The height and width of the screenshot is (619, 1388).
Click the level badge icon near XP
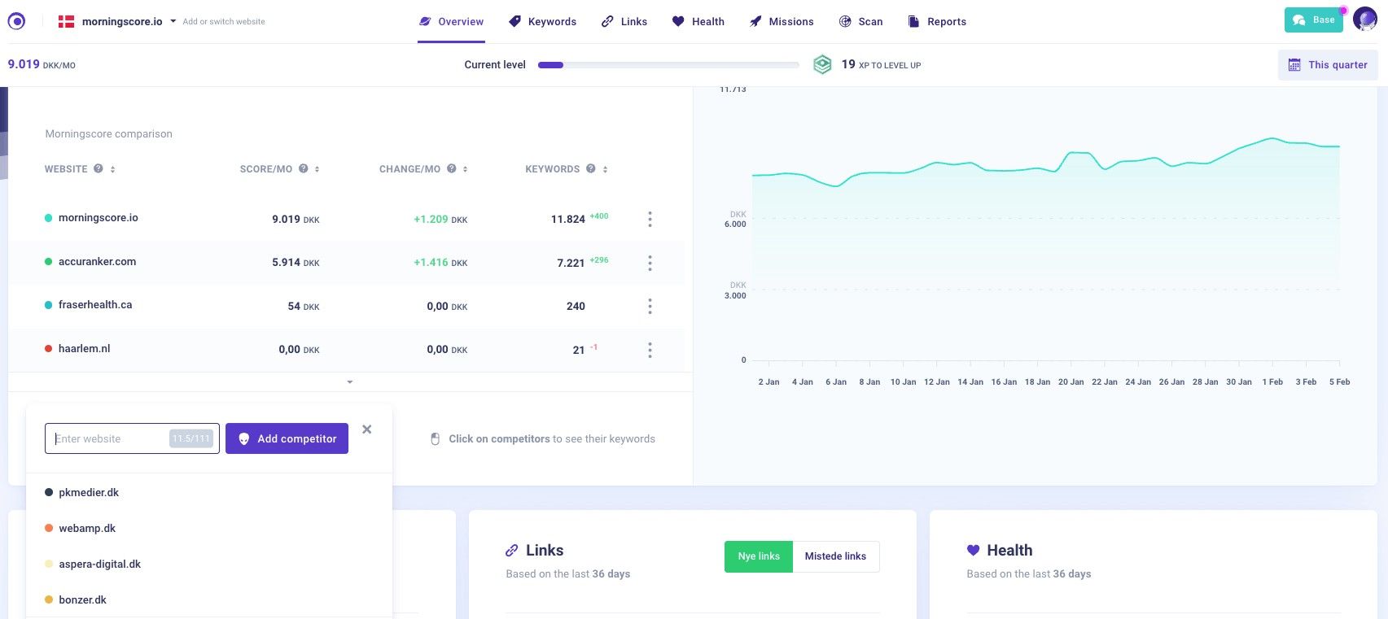coord(822,65)
